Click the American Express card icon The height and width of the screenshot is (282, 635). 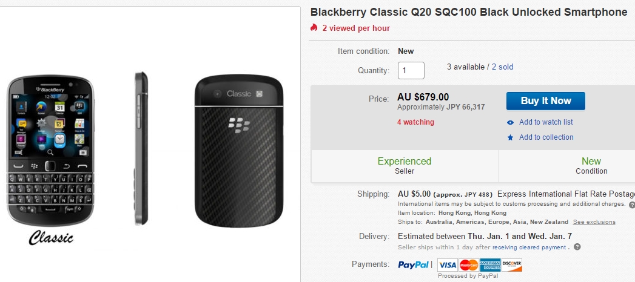(490, 264)
